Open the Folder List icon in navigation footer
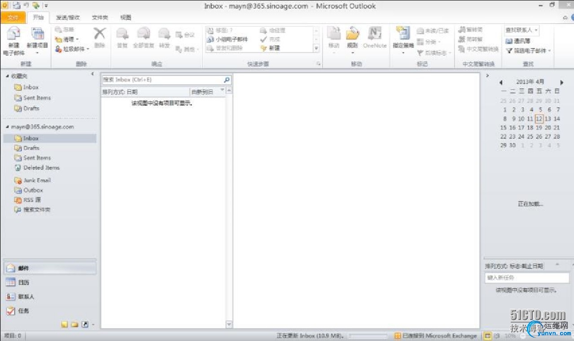The height and width of the screenshot is (341, 574). [x=74, y=324]
